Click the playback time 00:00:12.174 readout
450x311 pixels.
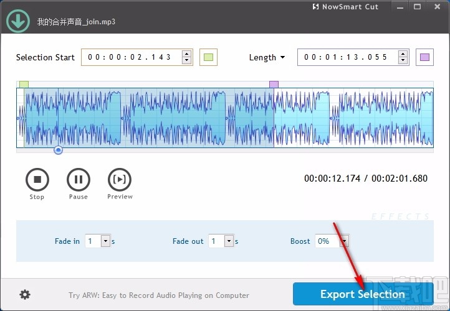pos(332,179)
